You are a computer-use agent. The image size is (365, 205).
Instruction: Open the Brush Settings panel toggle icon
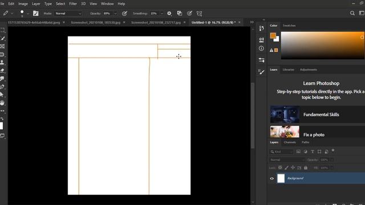point(35,14)
